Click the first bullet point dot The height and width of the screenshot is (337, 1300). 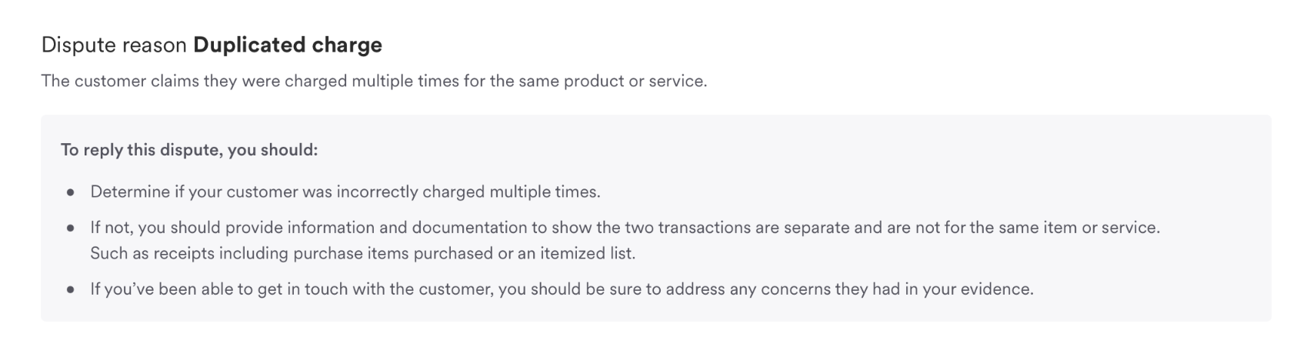(71, 192)
